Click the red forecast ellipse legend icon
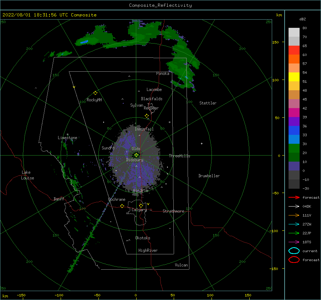The height and width of the screenshot is (300, 321). tap(294, 260)
